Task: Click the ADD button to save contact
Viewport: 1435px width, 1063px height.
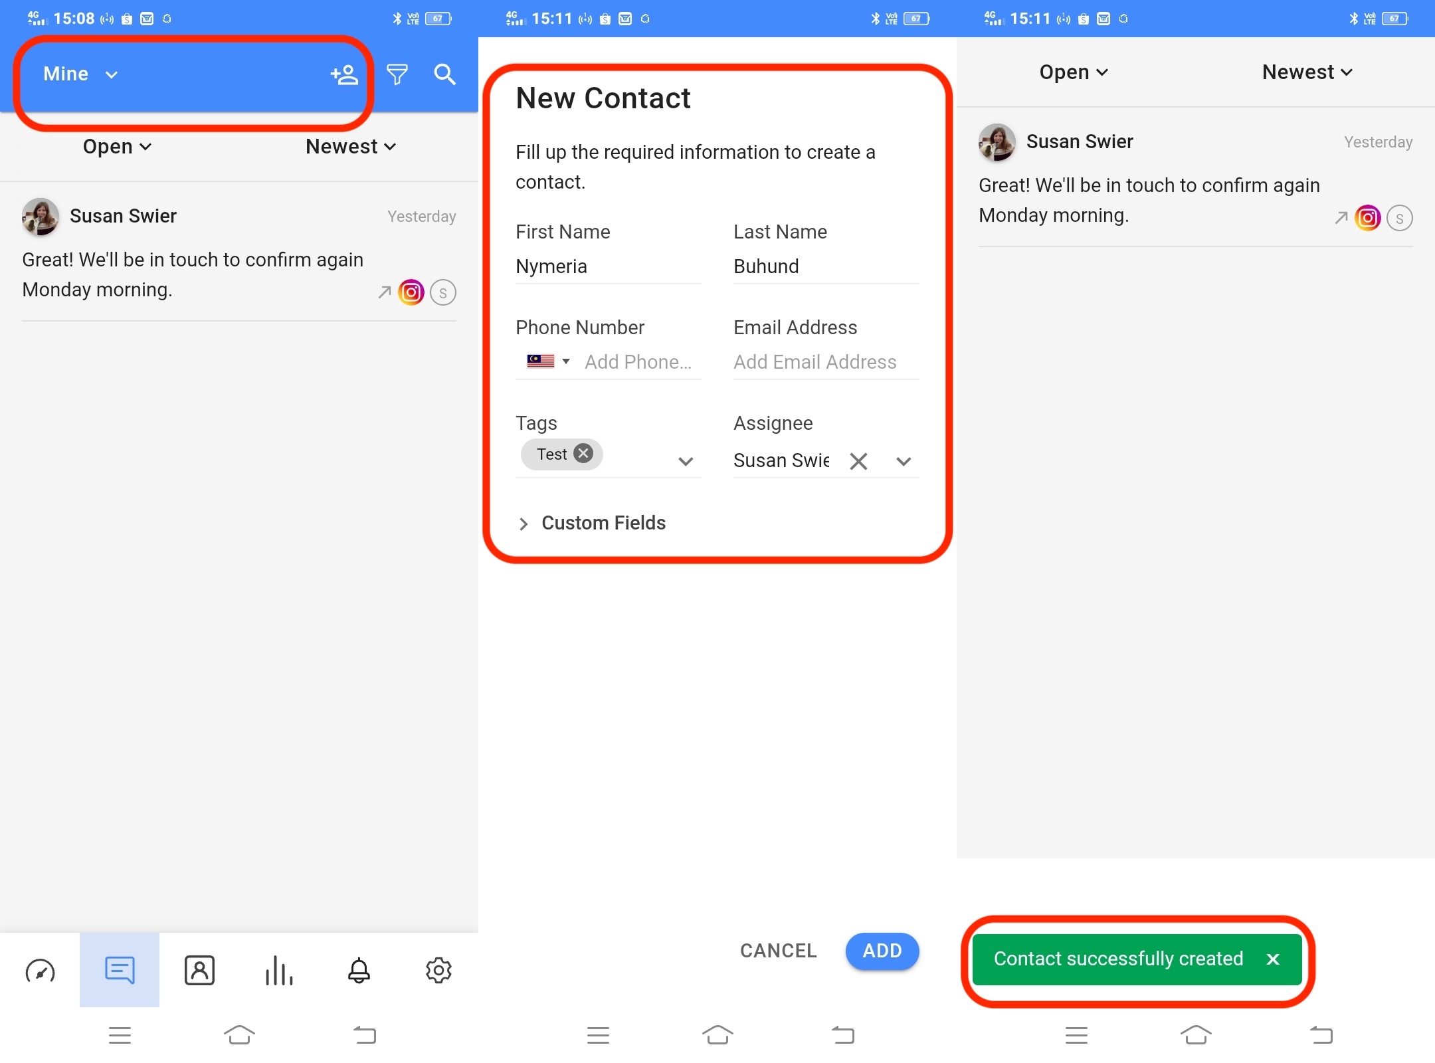Action: 884,950
